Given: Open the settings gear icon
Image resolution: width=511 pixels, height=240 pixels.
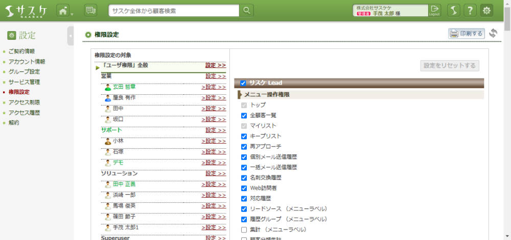Looking at the screenshot, I should (487, 11).
